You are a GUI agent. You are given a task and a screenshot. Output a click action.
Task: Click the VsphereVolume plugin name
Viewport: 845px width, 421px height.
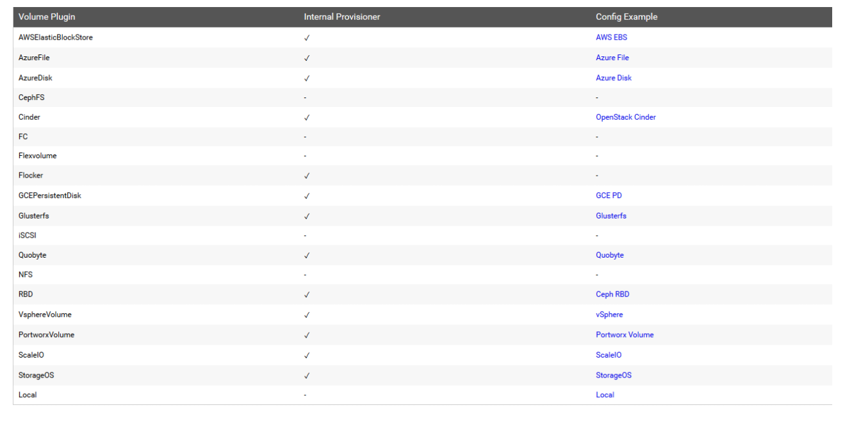(x=45, y=315)
